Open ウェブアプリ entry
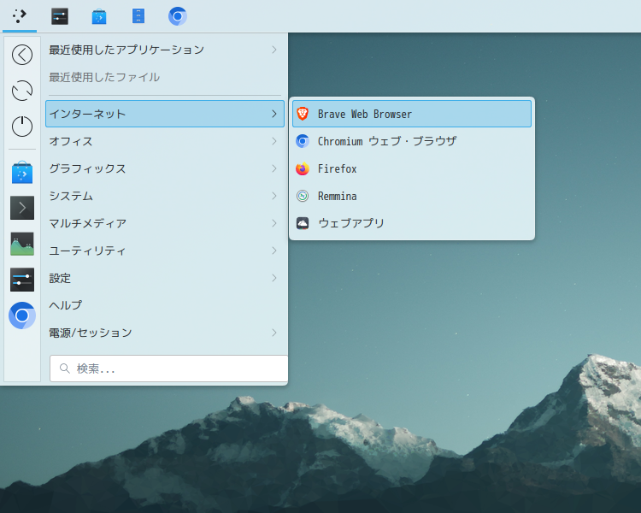Viewport: 641px width, 513px height. [412, 223]
